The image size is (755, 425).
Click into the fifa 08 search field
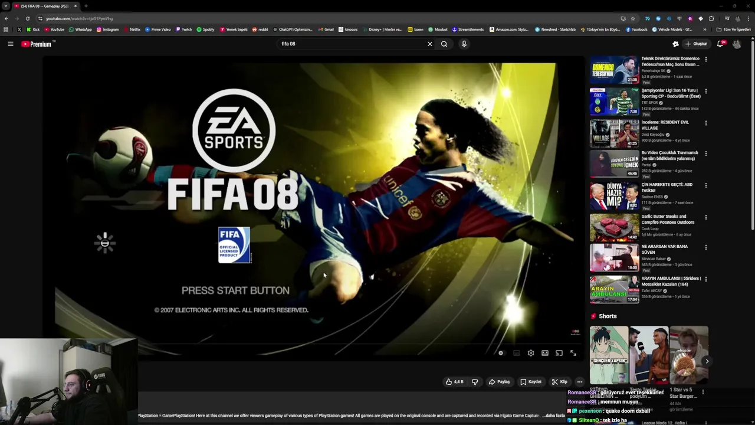coord(352,44)
